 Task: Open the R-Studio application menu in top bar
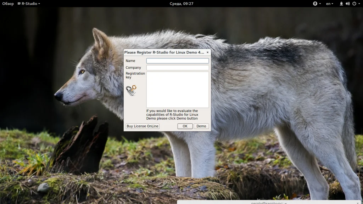[29, 4]
